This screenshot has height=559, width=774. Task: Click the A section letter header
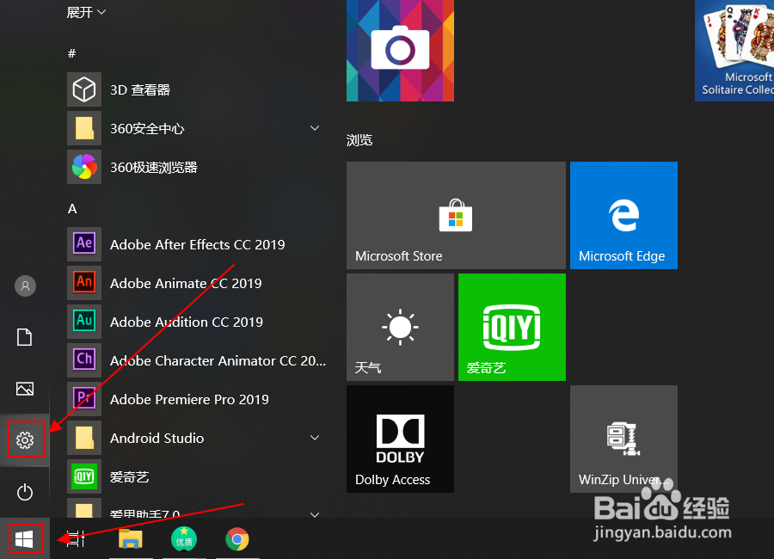coord(72,209)
